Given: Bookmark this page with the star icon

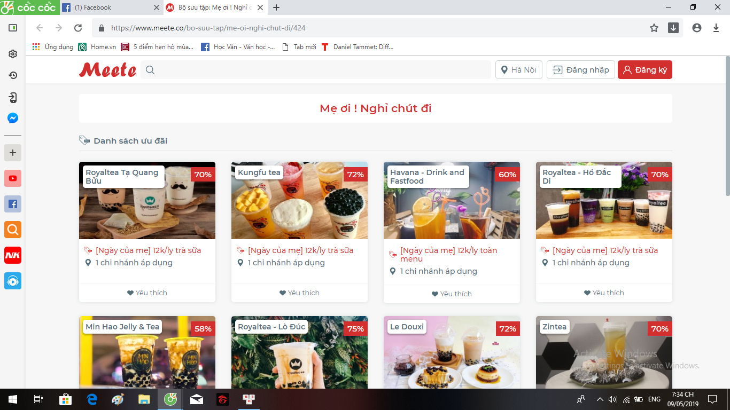Looking at the screenshot, I should (654, 28).
